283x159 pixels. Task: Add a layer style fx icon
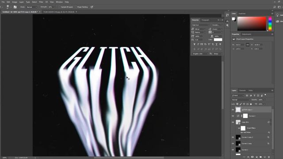pyautogui.click(x=249, y=157)
